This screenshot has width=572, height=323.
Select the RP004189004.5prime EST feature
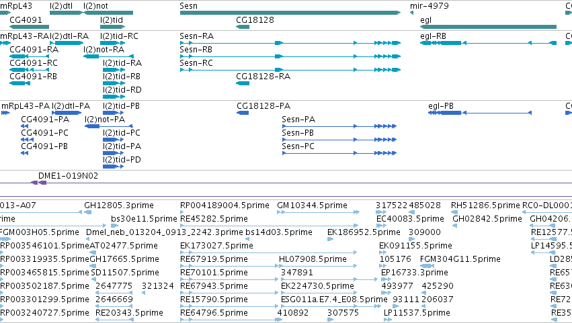(183, 212)
